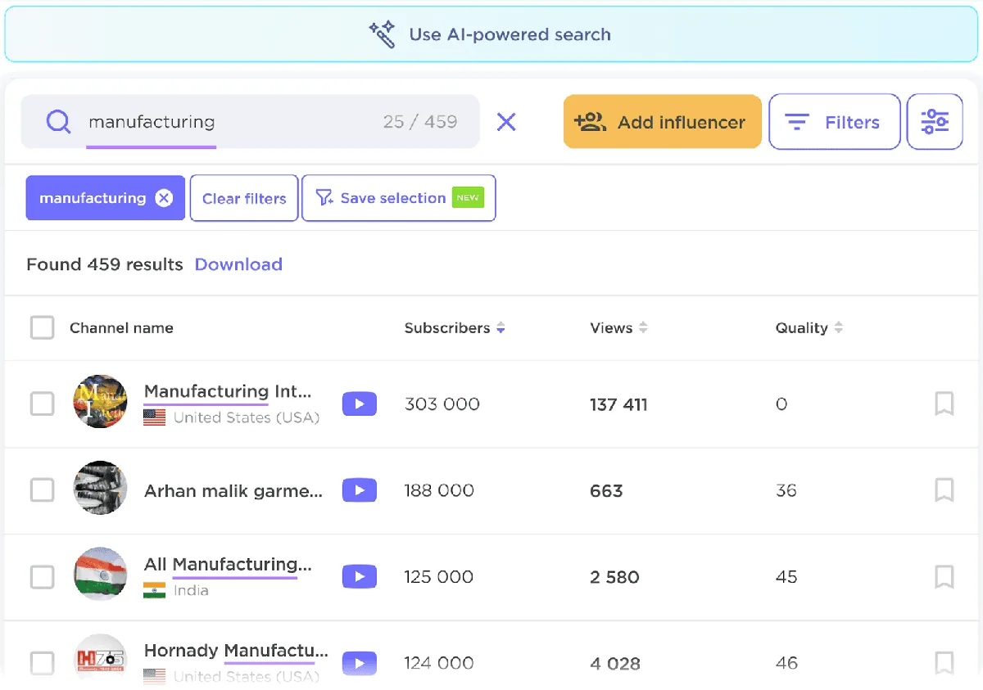Open the sliders settings icon button
983x690 pixels.
click(x=935, y=122)
